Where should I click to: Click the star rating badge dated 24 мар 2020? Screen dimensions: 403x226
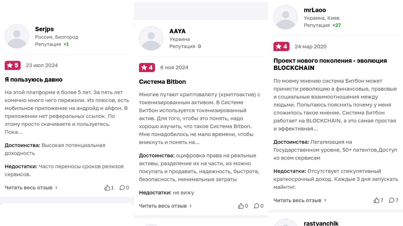(281, 46)
